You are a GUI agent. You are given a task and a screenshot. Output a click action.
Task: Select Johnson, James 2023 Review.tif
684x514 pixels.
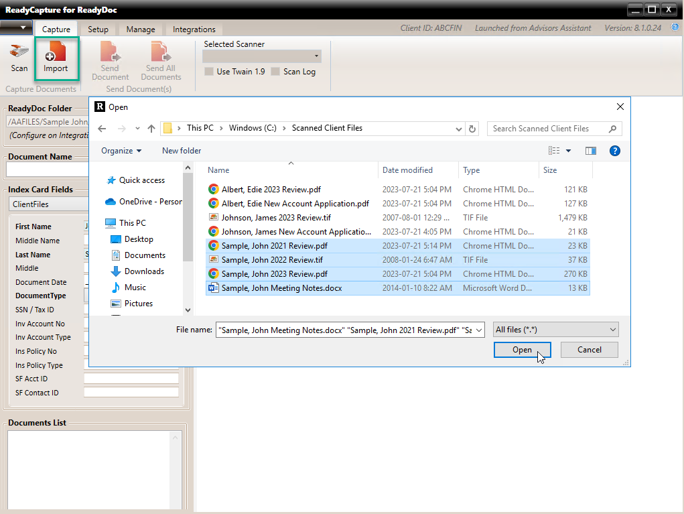pos(398,217)
